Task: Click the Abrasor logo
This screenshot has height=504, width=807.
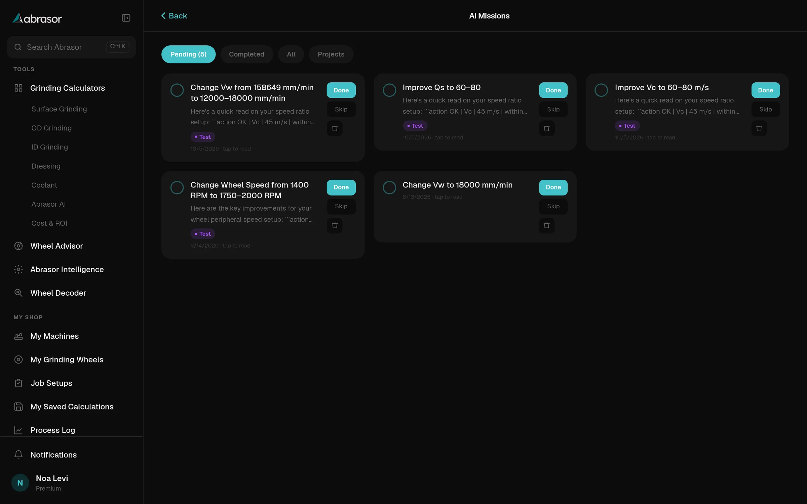Action: 37,18
